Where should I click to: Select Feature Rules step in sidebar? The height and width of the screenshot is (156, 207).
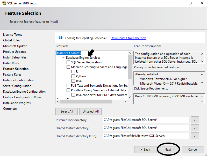12,74
